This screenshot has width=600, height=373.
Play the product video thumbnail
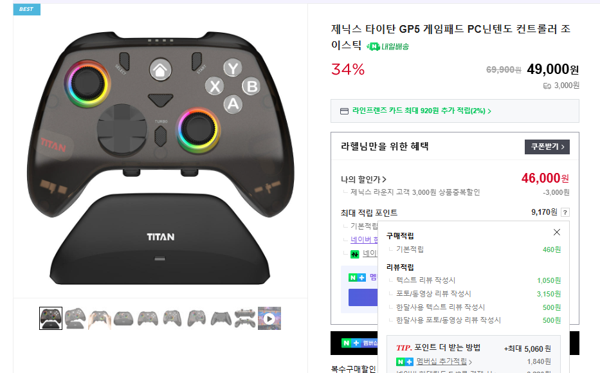point(269,318)
